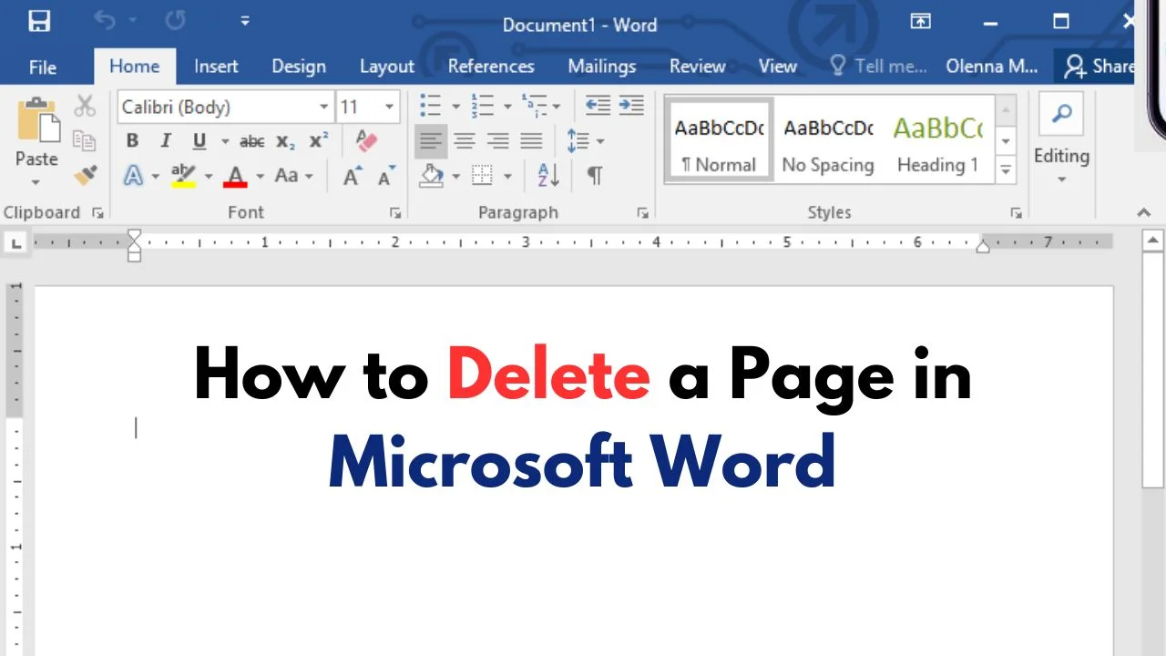Click the Clear All Formatting eraser icon
The image size is (1166, 656).
tap(366, 140)
